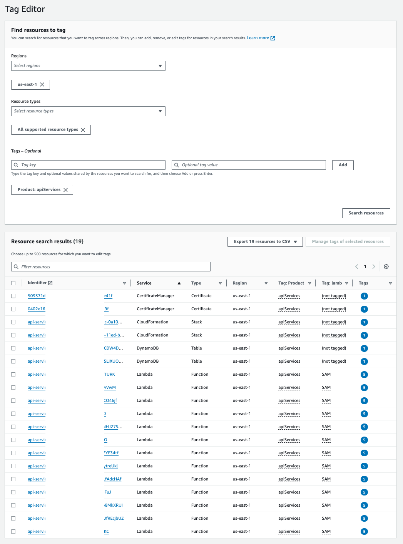
Task: Click inside the Filter resources field
Action: (x=110, y=266)
